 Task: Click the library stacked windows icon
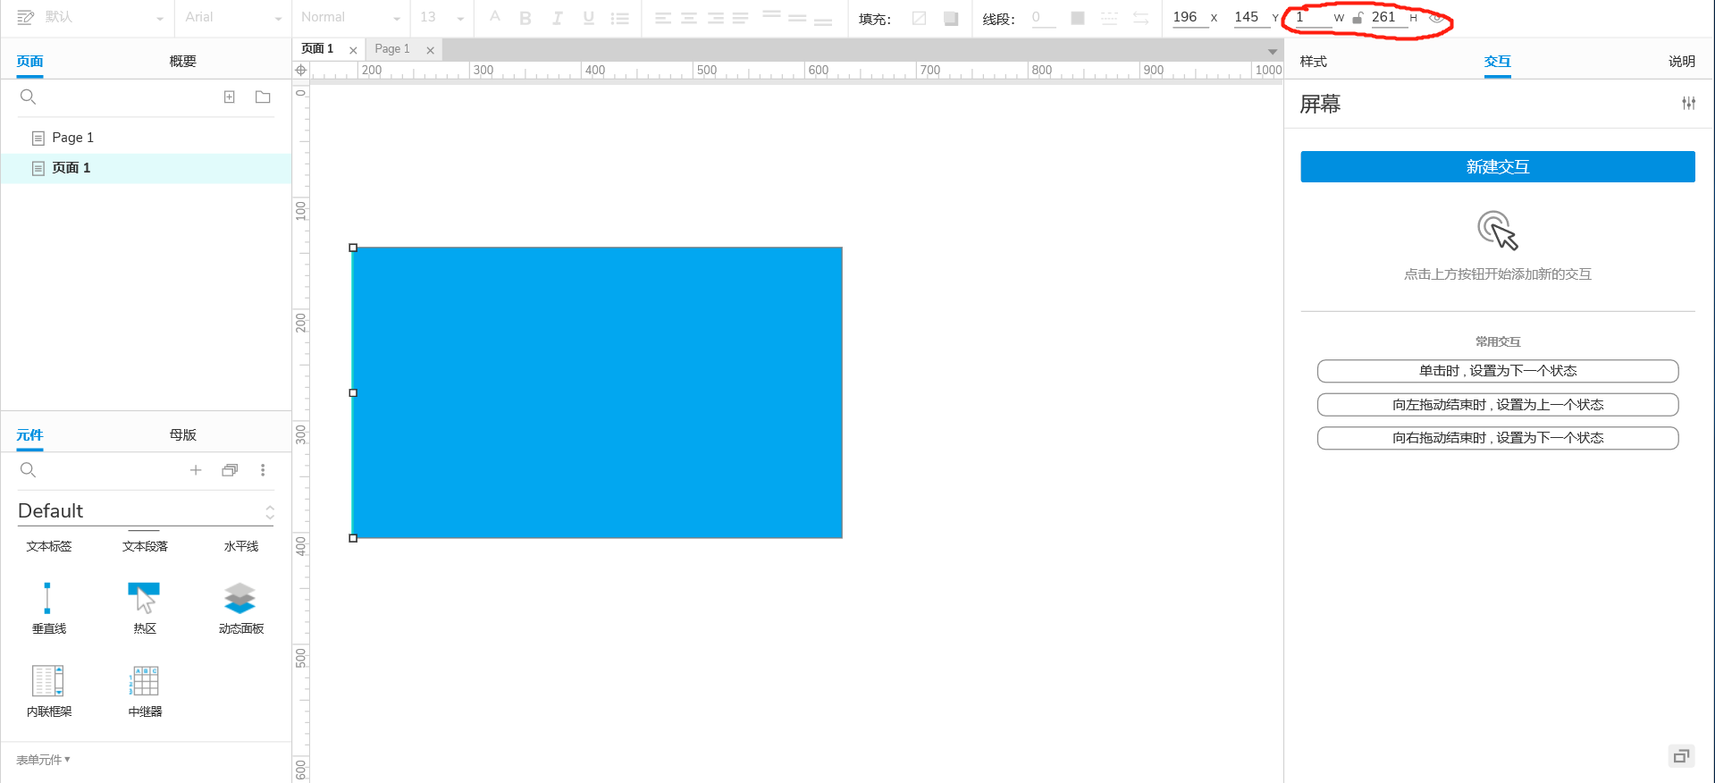(x=230, y=470)
